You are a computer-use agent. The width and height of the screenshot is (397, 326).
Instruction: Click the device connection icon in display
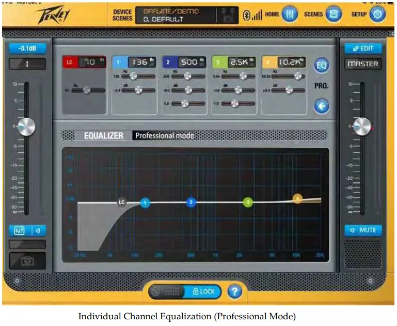point(227,15)
